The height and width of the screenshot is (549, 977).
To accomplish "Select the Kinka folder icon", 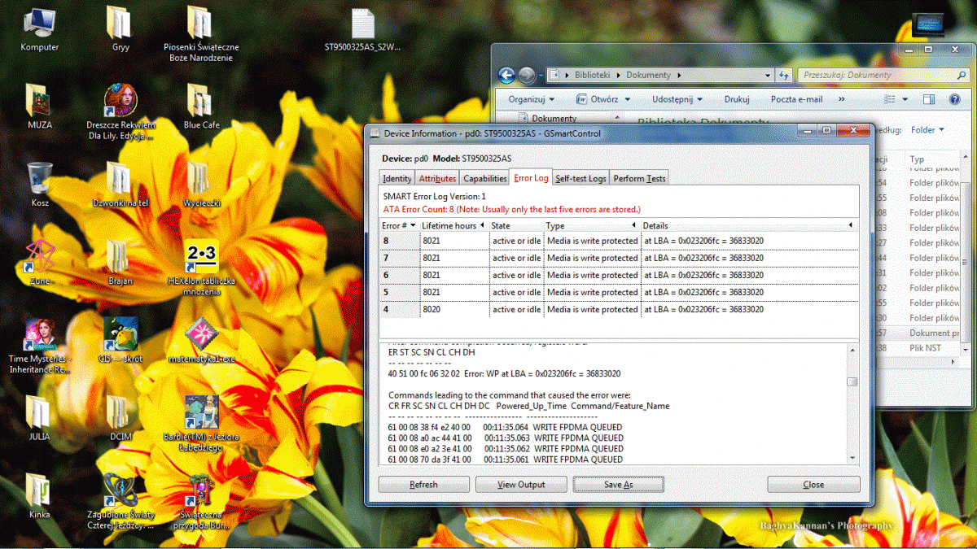I will (39, 496).
